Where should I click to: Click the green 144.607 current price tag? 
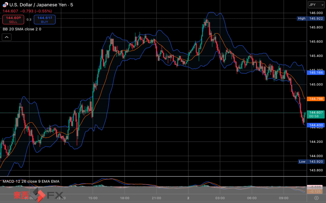click(x=316, y=115)
